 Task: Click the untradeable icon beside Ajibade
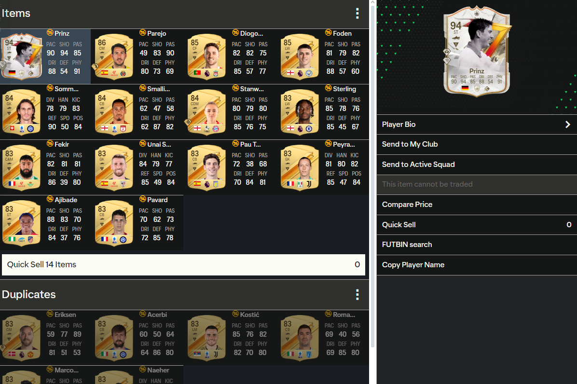point(50,199)
